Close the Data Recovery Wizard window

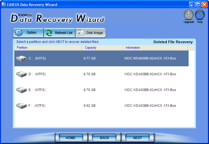click(204, 5)
